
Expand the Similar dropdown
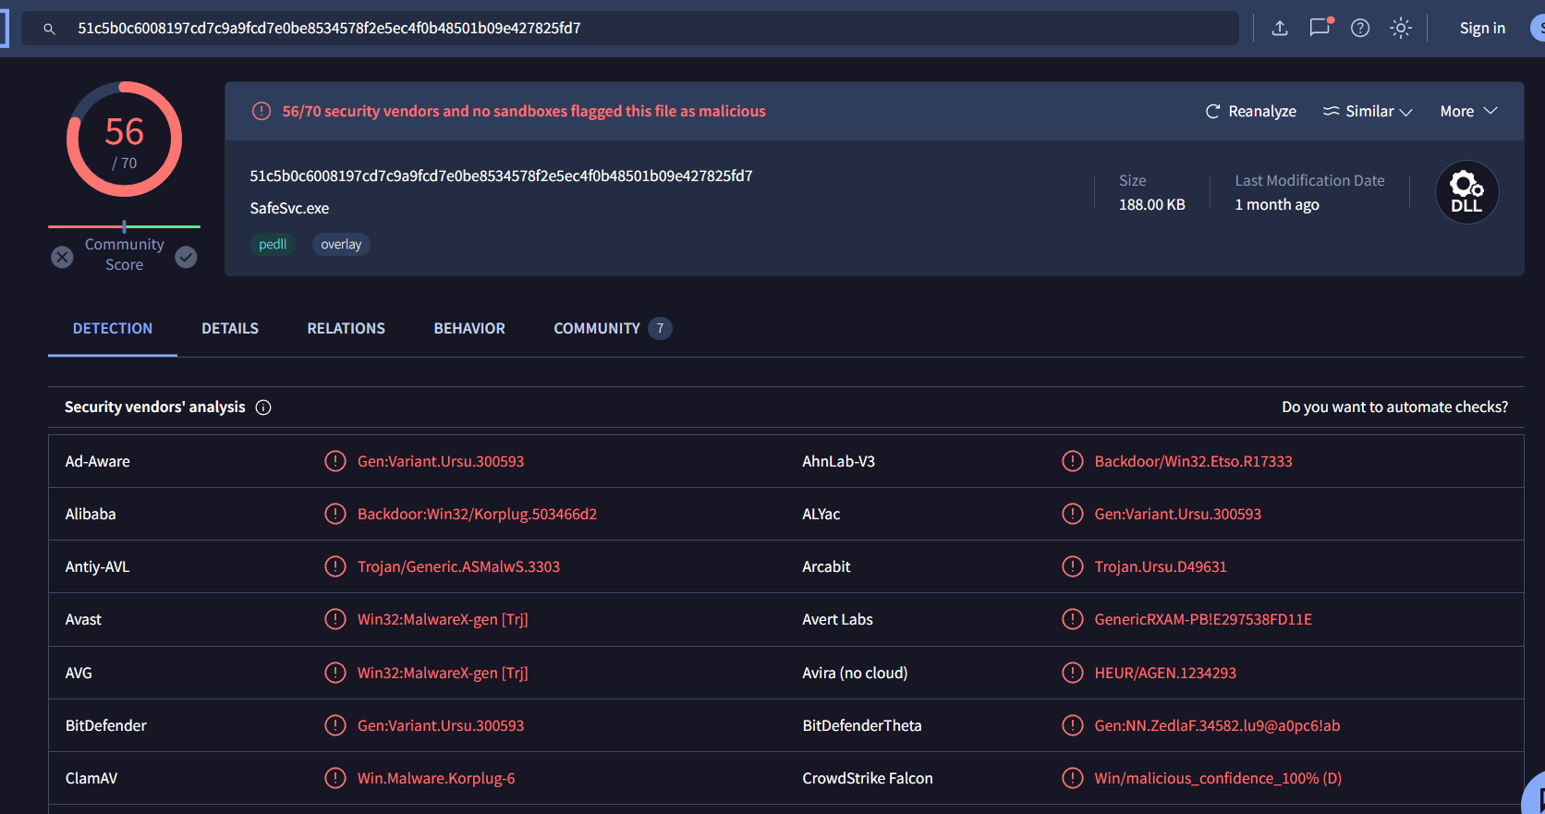1368,111
